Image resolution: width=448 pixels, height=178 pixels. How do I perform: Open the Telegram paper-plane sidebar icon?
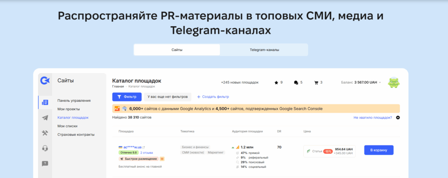(45, 118)
